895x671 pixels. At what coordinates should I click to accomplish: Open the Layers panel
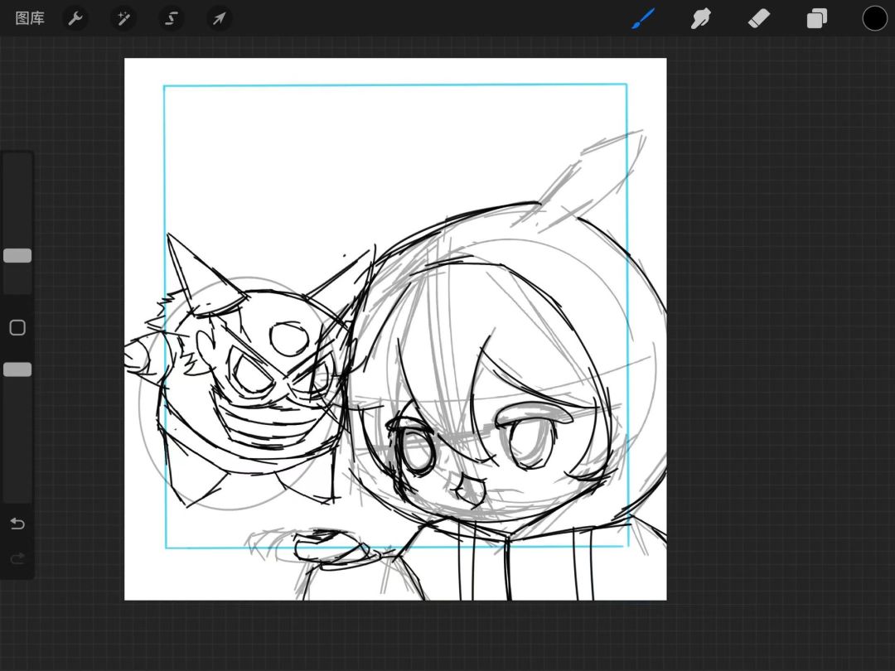(x=817, y=18)
